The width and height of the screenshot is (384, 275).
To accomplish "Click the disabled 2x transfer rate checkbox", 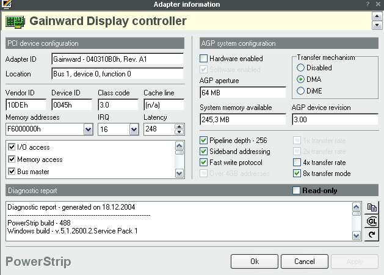I will 297,151.
